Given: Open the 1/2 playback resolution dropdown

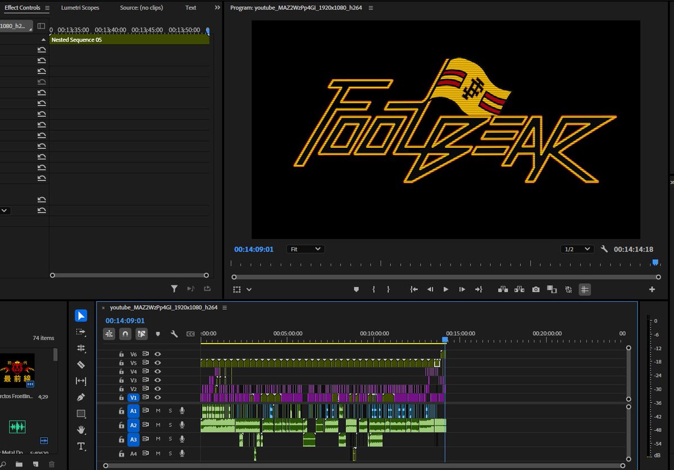Looking at the screenshot, I should 577,249.
